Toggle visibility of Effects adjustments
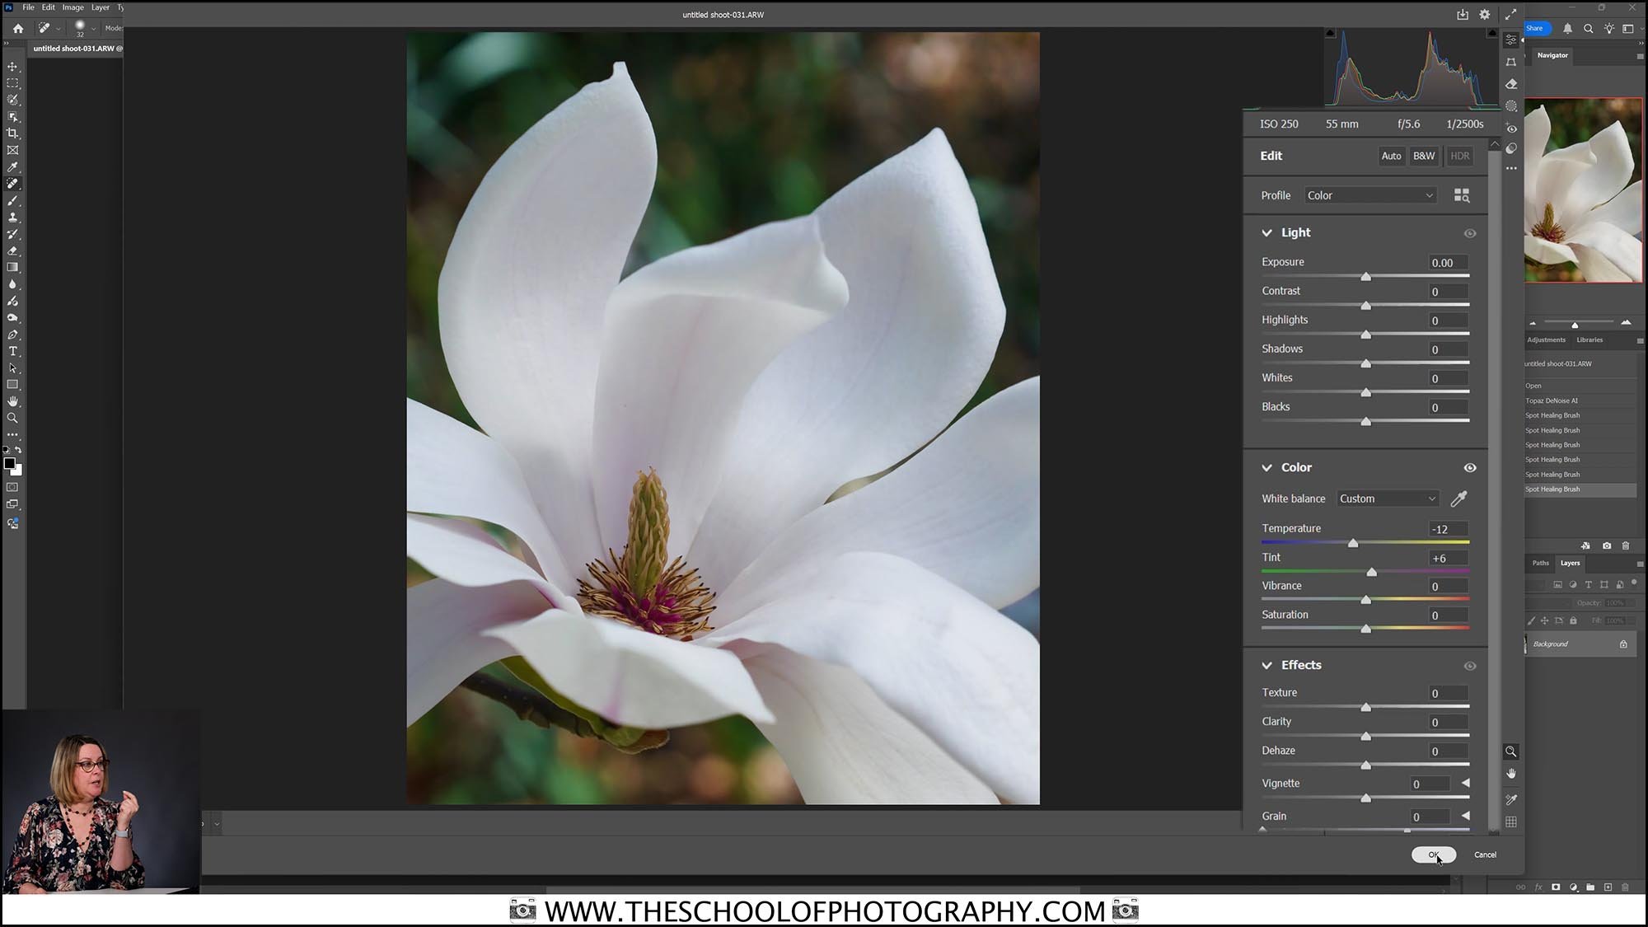This screenshot has width=1648, height=927. [1470, 665]
